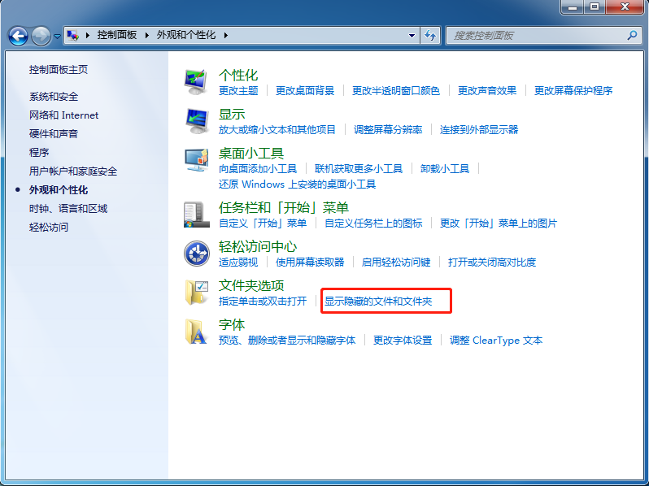This screenshot has width=649, height=486.
Task: Click the magnifier search icon
Action: (632, 36)
